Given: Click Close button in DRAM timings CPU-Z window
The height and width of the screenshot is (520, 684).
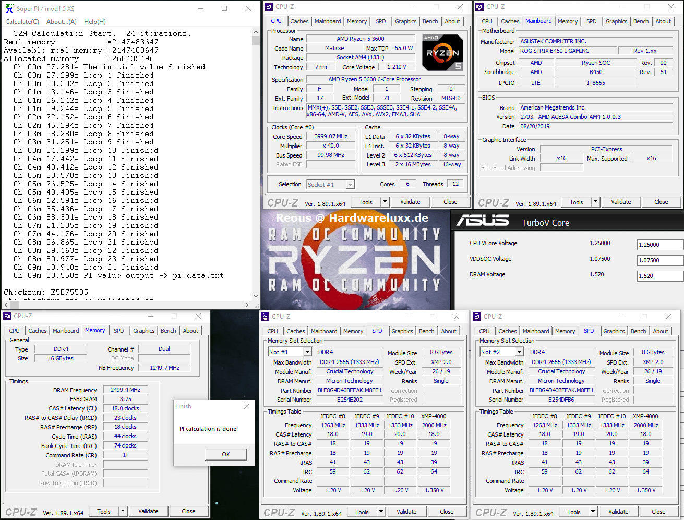Looking at the screenshot, I should tap(188, 511).
